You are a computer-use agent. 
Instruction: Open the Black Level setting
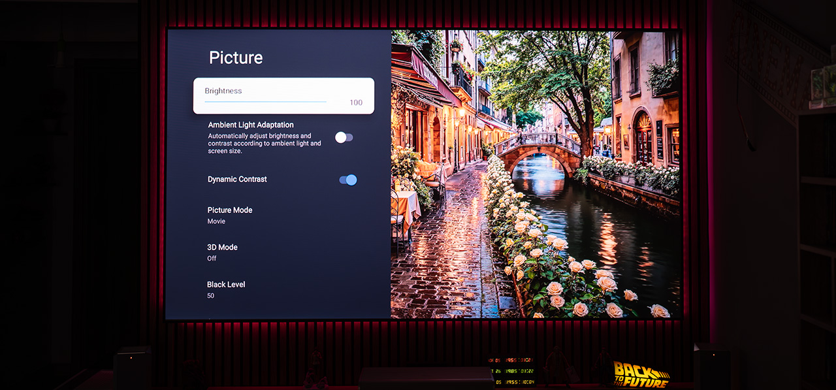click(225, 284)
